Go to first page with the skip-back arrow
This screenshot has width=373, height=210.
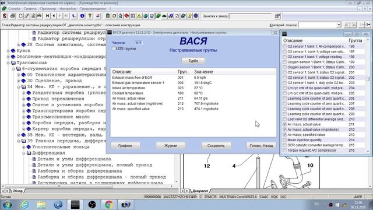tap(48, 16)
